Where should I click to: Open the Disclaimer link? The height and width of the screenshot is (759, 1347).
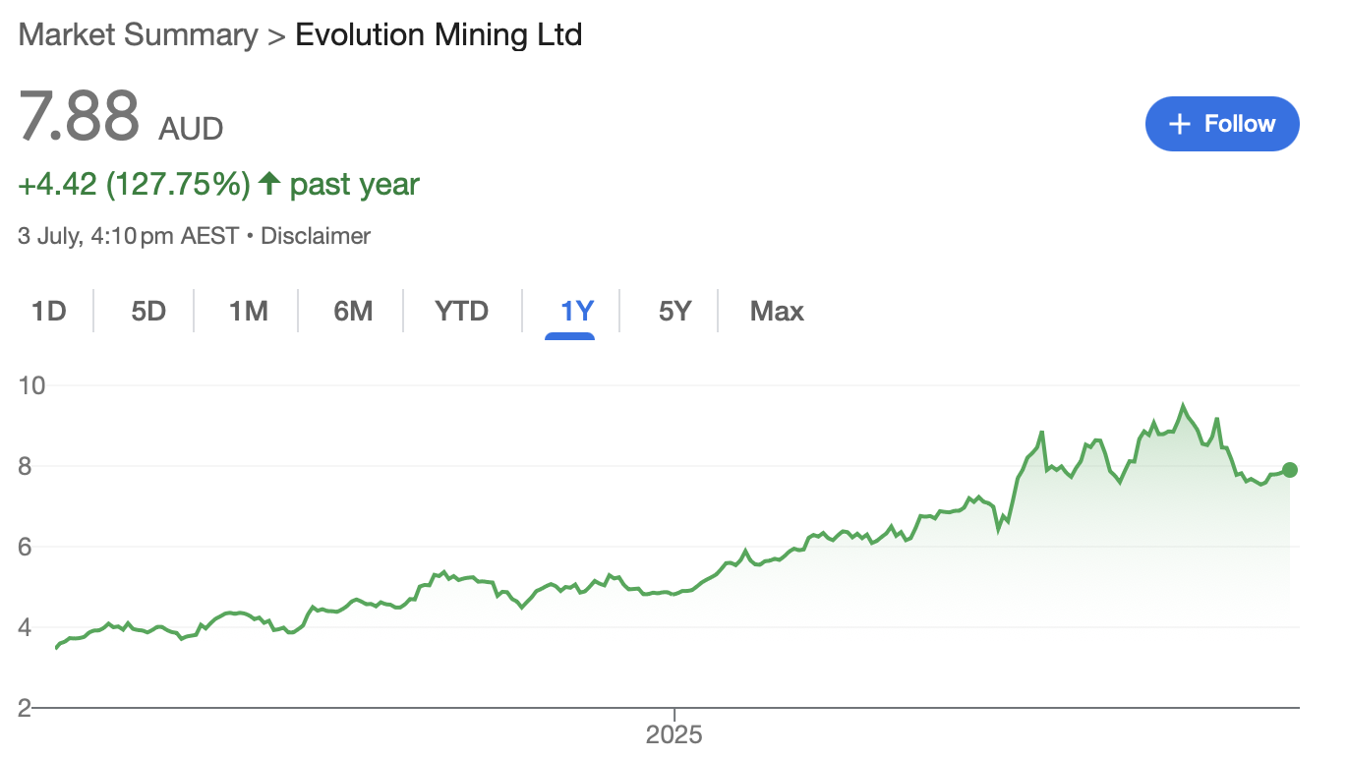pyautogui.click(x=316, y=236)
